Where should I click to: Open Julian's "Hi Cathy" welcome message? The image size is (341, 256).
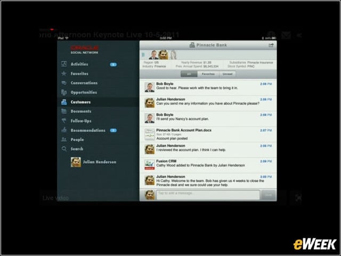208,181
